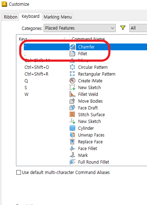This screenshot has height=205, width=147.
Task: Click the Move Bodies icon
Action: click(72, 101)
